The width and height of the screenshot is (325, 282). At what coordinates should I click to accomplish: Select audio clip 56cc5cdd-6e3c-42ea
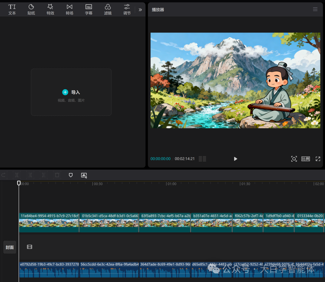point(109,270)
